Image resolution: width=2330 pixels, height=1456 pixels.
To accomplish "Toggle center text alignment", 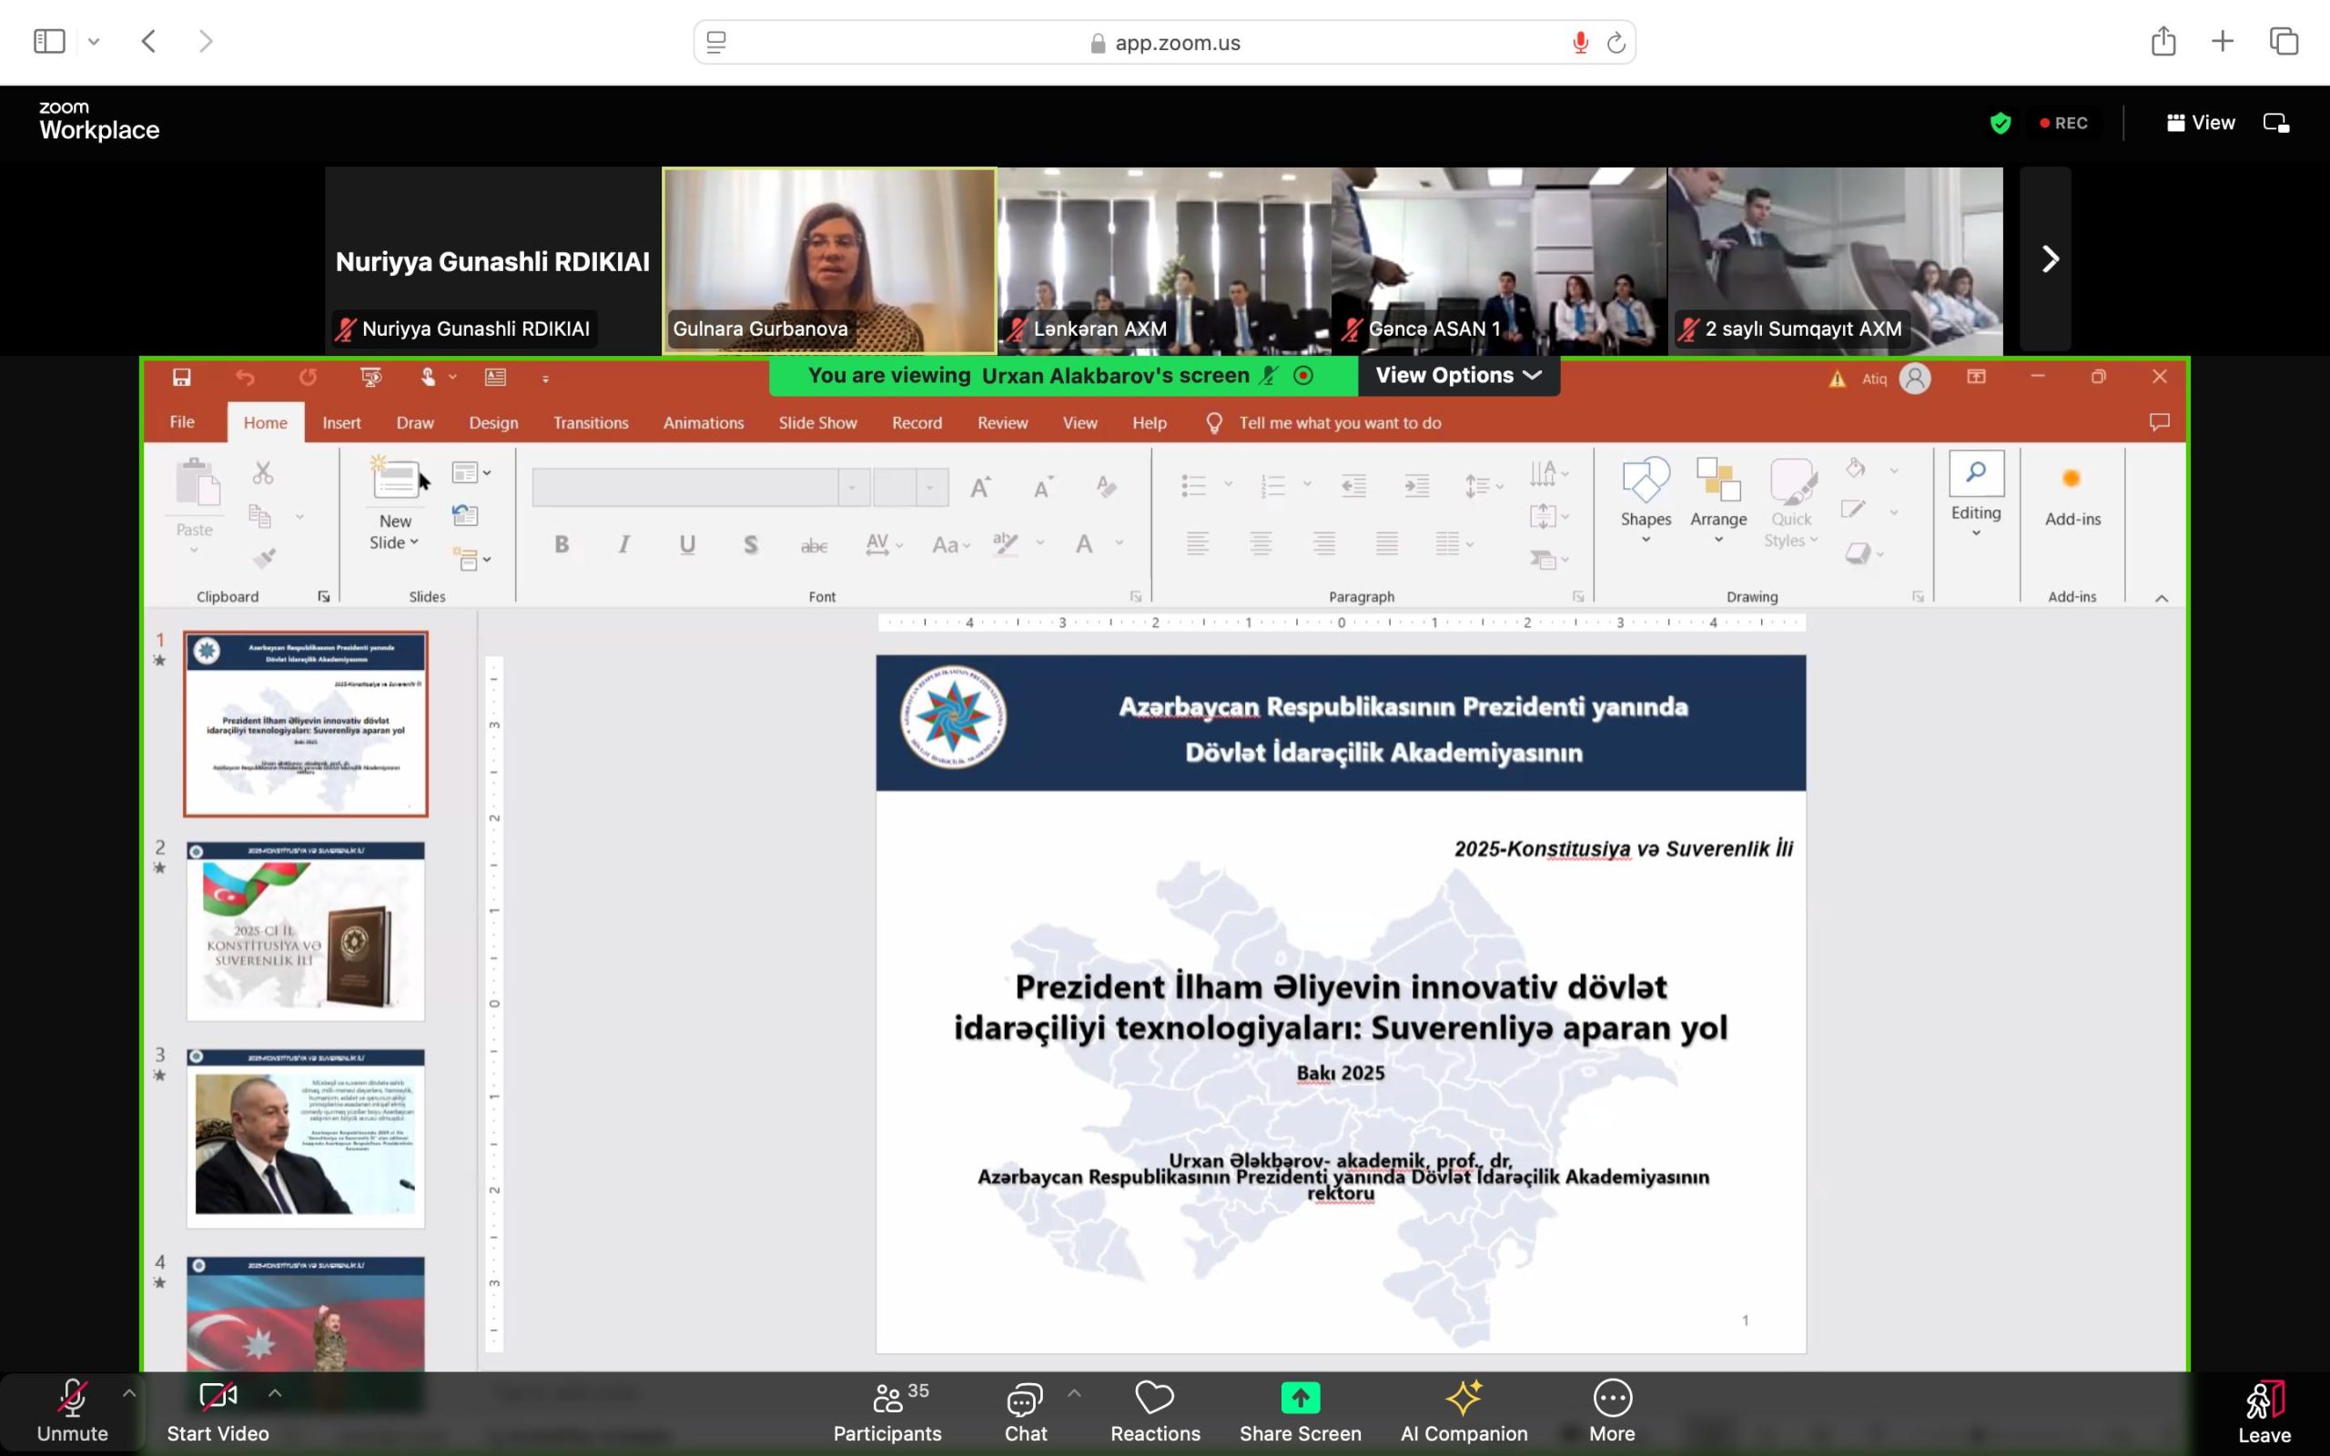I will click(1261, 544).
